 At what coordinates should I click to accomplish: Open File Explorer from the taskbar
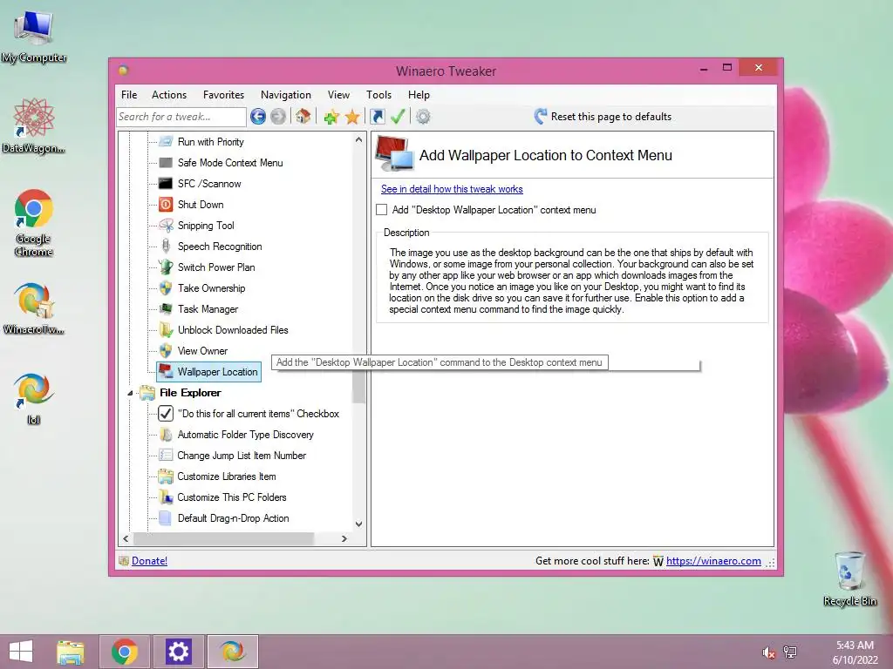[x=71, y=652]
